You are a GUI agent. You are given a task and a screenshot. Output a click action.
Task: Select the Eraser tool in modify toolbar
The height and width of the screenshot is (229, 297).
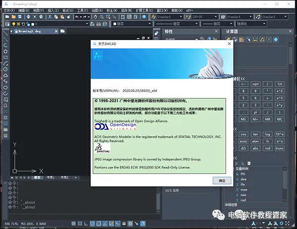click(x=156, y=33)
